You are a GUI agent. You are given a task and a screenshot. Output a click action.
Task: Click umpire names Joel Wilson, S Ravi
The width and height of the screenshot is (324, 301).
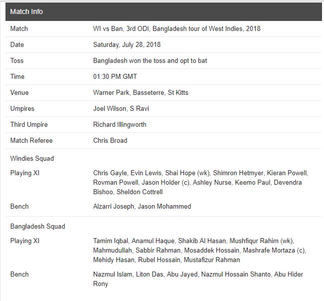[121, 109]
